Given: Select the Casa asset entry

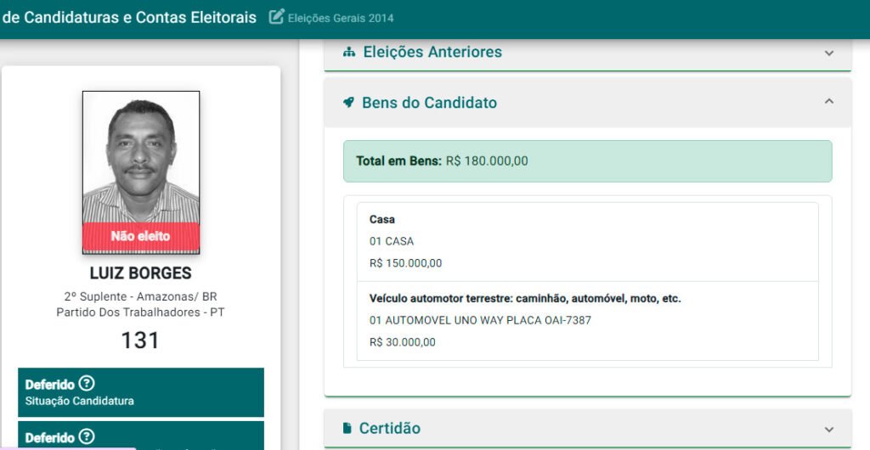Looking at the screenshot, I should click(x=587, y=241).
